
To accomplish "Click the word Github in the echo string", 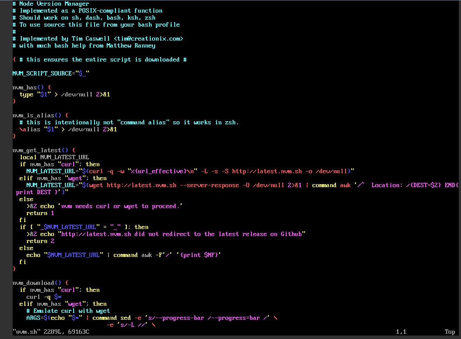I will pyautogui.click(x=291, y=234).
